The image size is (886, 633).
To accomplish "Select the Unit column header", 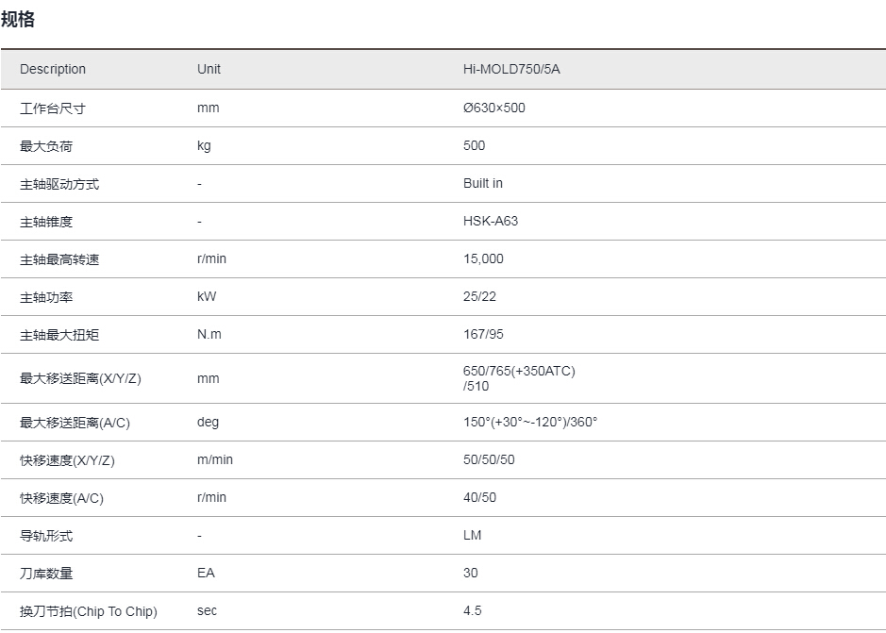I will pos(209,69).
